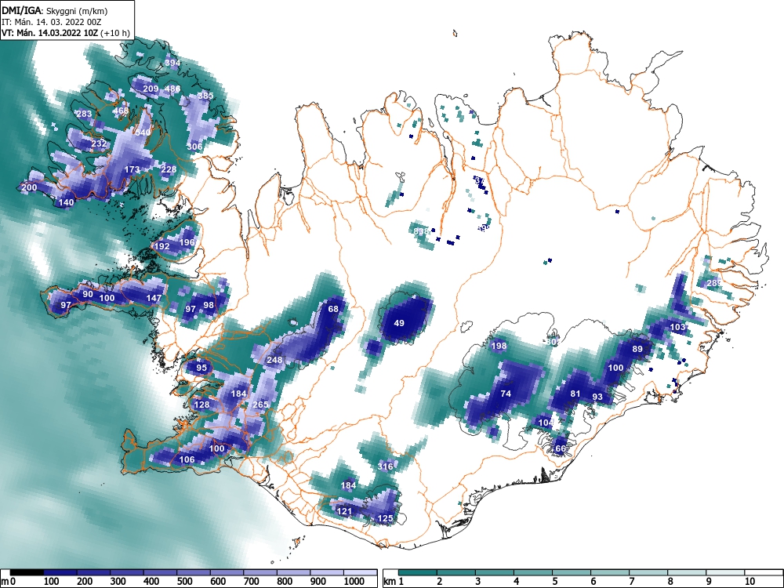Screen dimensions: 784x588
Task: Click the 394 visibility value on the map
Action: pyautogui.click(x=172, y=63)
